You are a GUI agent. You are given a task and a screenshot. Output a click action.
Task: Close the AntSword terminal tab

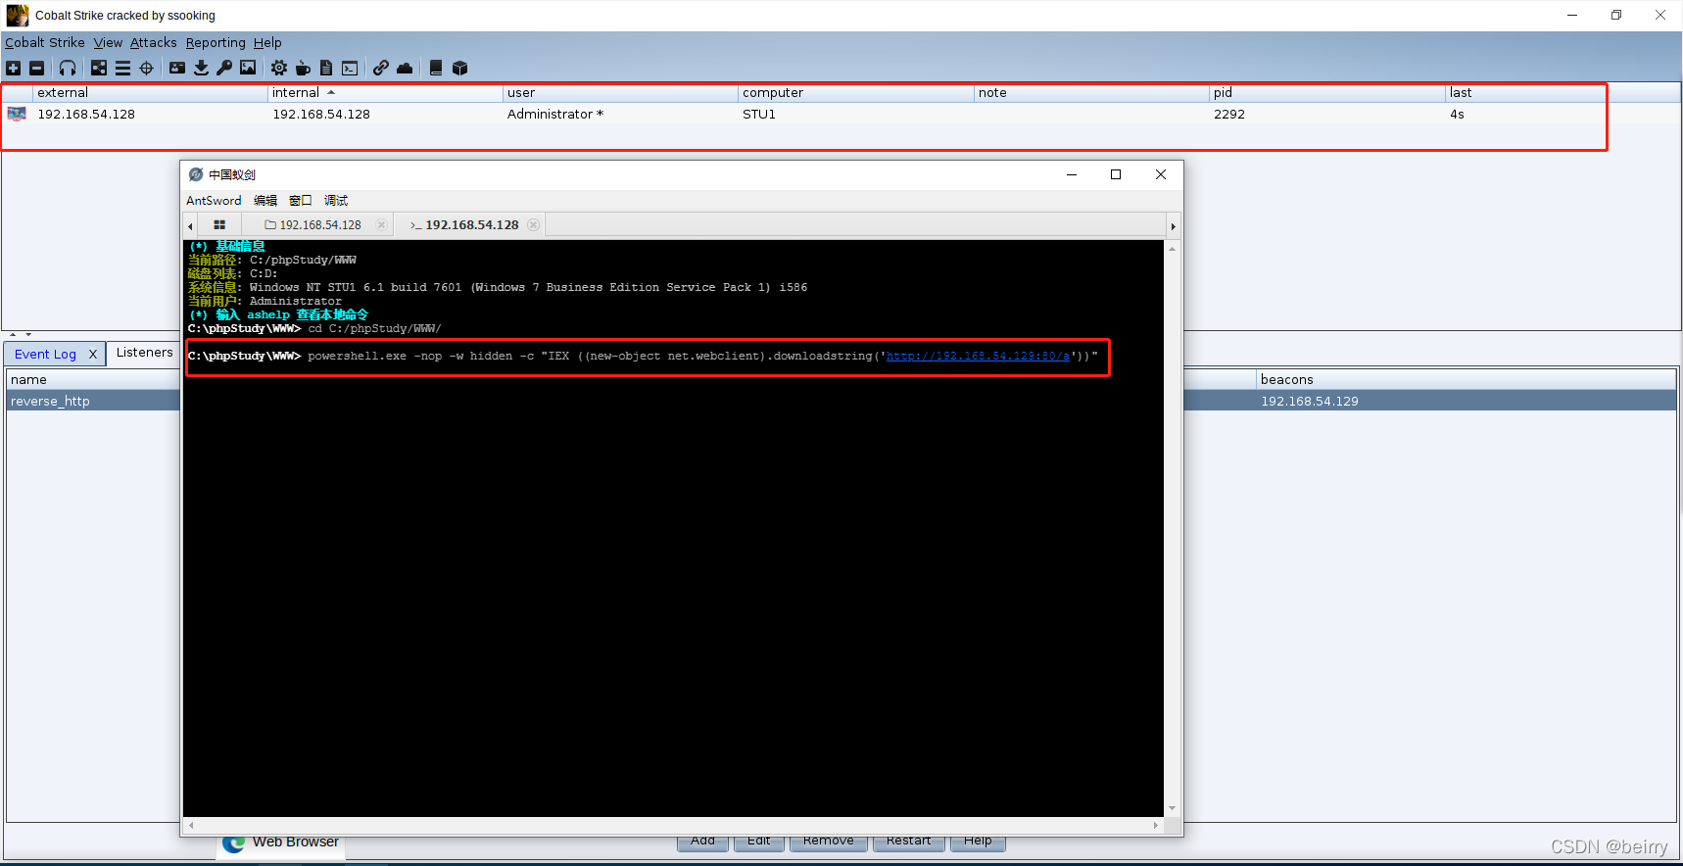pos(533,225)
